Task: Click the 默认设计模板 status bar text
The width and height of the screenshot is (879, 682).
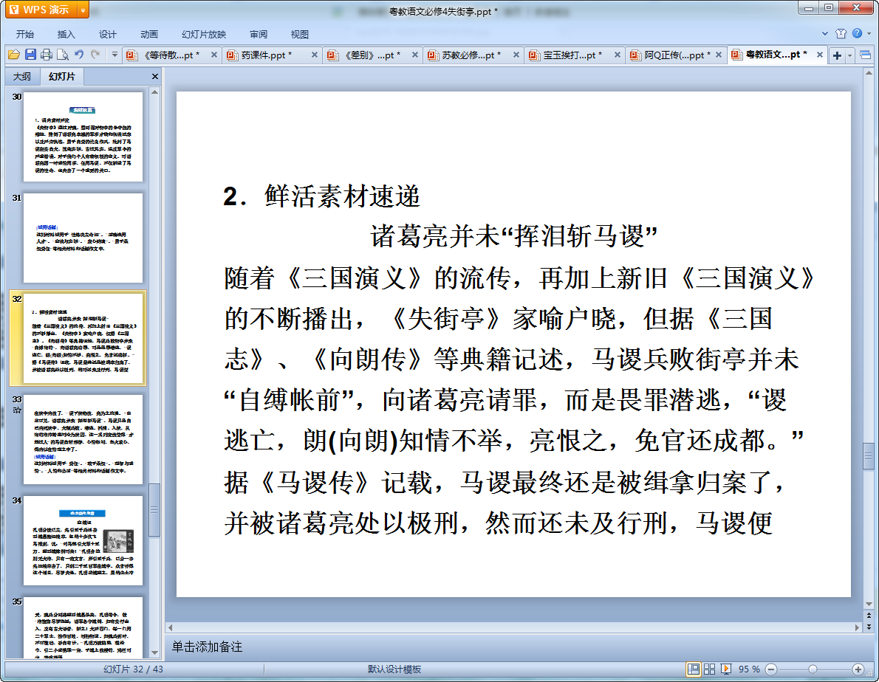Action: pos(394,669)
